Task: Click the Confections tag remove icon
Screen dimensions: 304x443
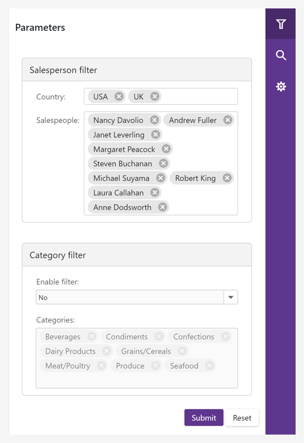Action: (225, 337)
